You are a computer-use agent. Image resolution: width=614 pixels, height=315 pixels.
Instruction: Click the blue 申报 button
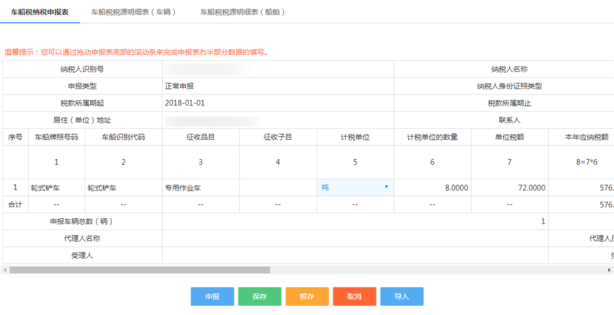pos(212,297)
